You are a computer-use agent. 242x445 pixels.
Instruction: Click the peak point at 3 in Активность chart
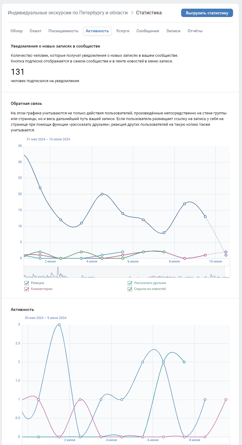59,325
